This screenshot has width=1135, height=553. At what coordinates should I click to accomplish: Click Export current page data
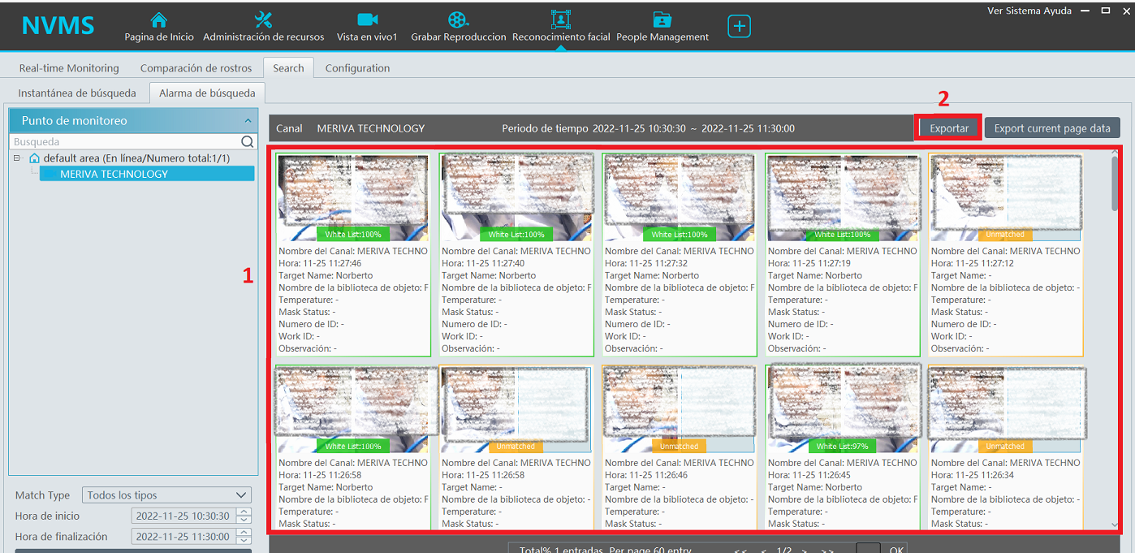(1051, 127)
